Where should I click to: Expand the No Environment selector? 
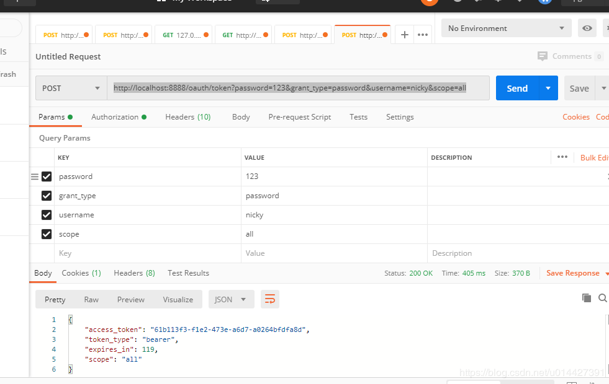(506, 28)
